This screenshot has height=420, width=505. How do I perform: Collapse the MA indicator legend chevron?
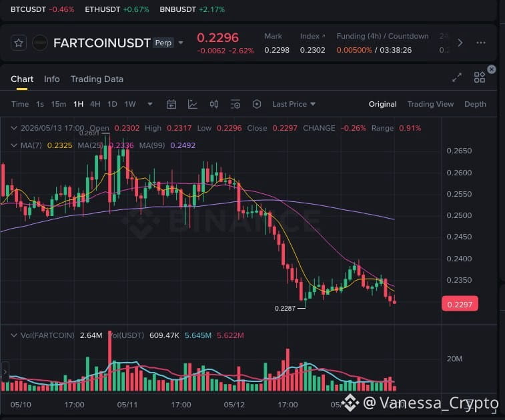click(x=14, y=145)
